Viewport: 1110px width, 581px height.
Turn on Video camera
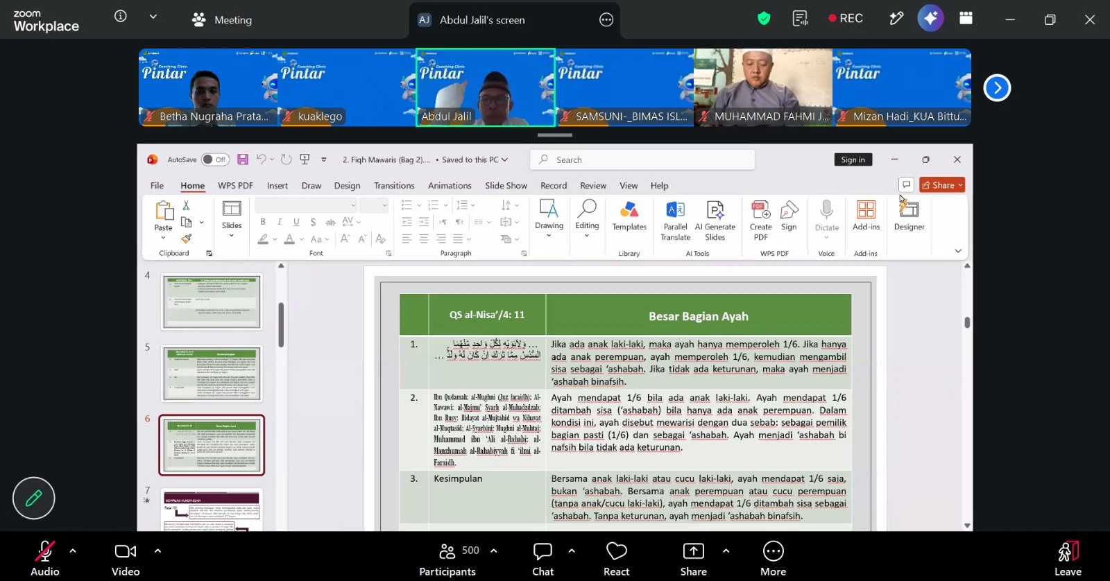(126, 558)
